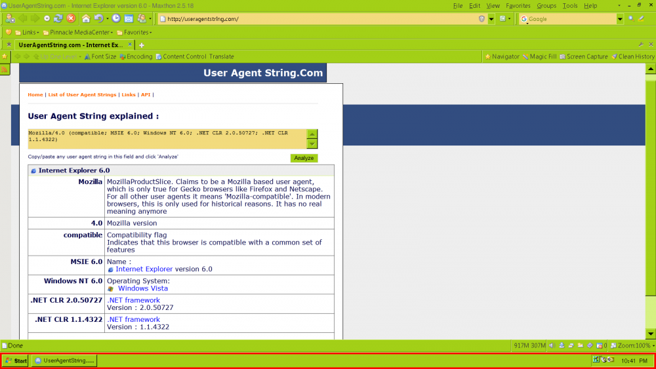Open the History clock icon
Screen dimensions: 656x369
(116, 18)
